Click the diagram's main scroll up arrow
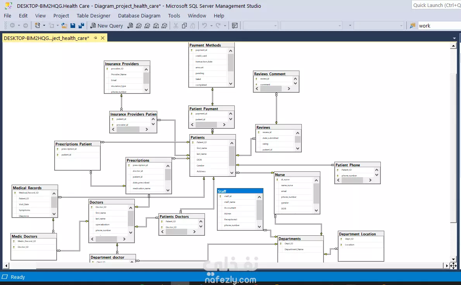Screen dimensions: 461x285 [453, 46]
